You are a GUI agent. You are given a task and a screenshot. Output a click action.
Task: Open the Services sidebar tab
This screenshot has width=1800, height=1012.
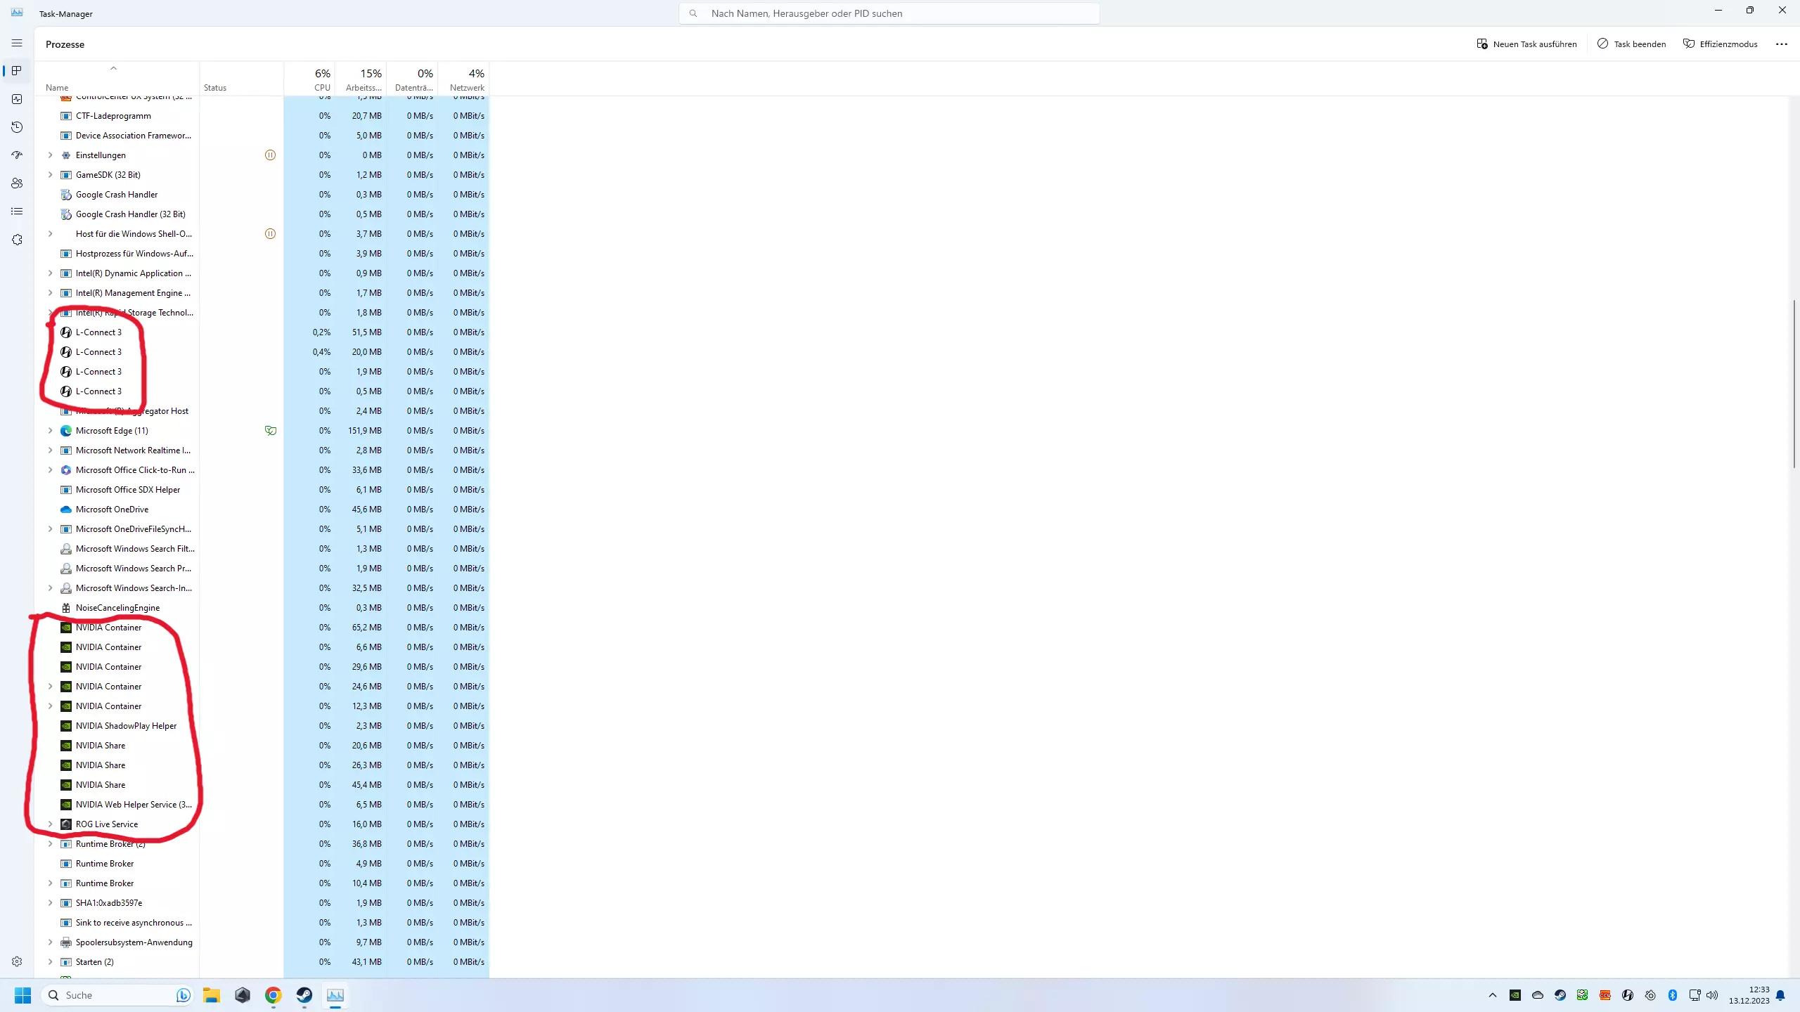17,240
